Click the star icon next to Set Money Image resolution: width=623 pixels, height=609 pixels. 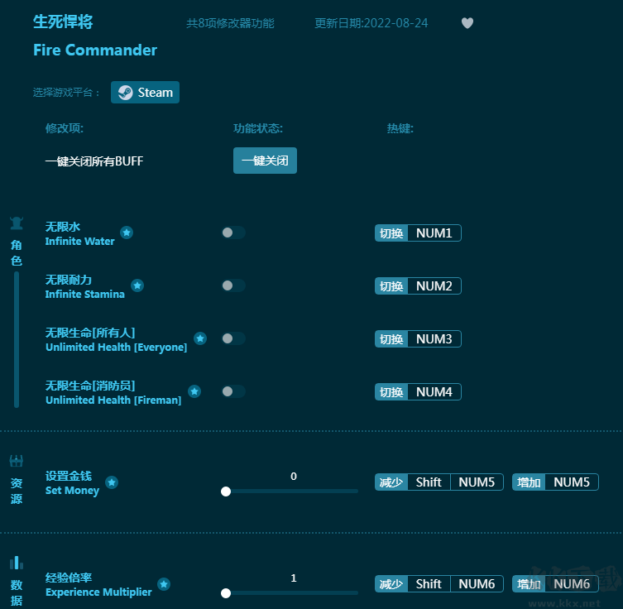click(x=112, y=482)
